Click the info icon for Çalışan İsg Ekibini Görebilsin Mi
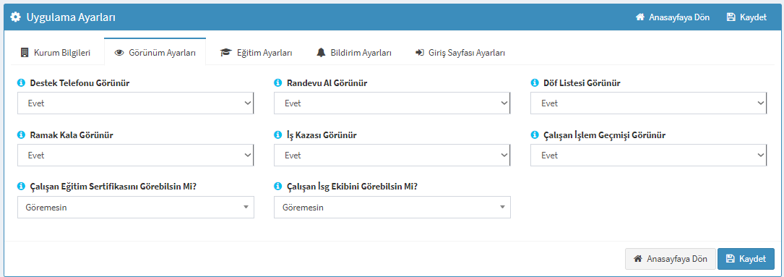 pyautogui.click(x=277, y=187)
